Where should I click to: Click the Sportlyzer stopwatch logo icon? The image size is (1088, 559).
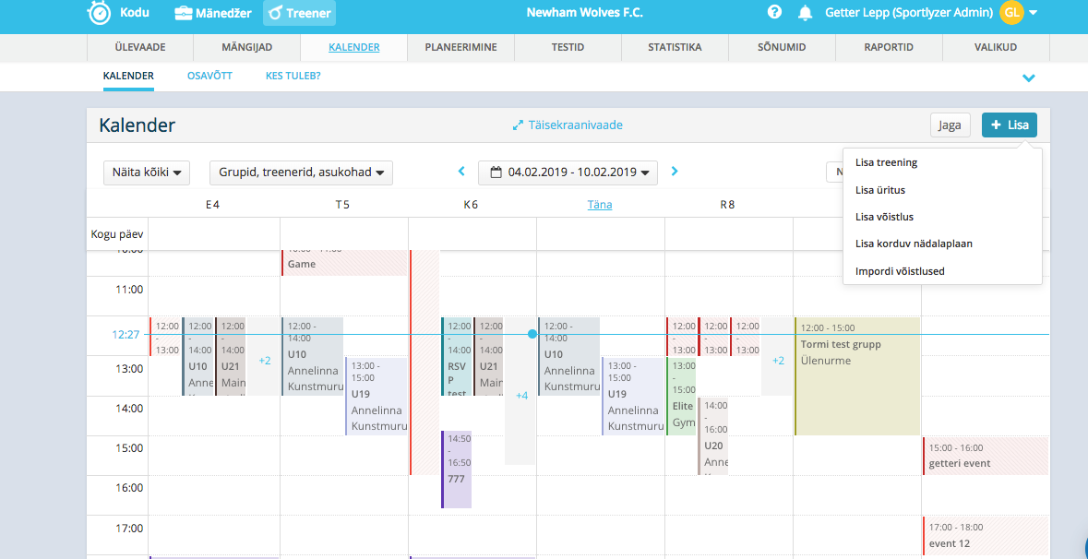[x=98, y=13]
